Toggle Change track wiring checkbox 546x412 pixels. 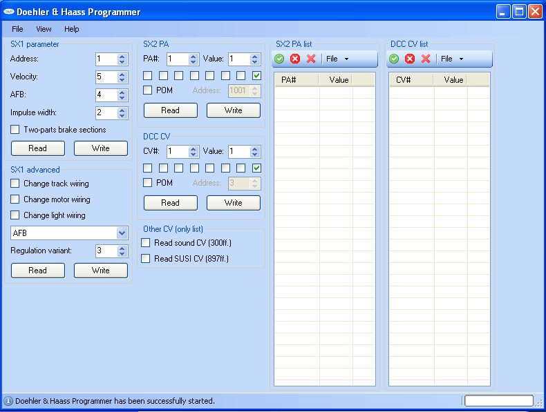click(15, 184)
